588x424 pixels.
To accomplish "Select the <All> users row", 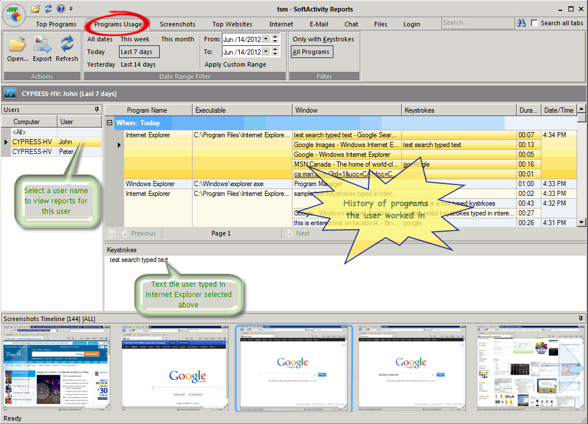I will pyautogui.click(x=51, y=132).
